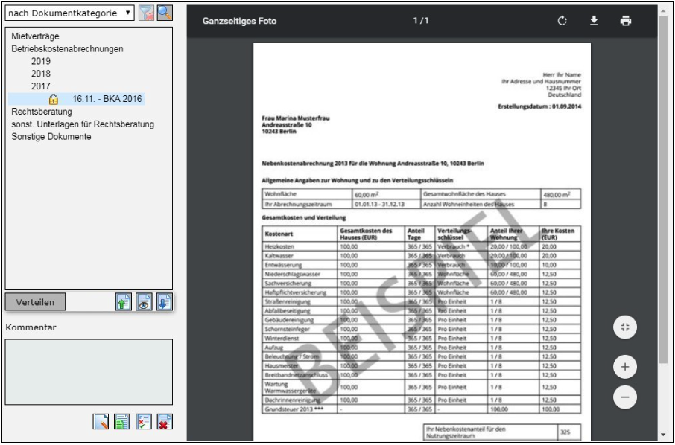Click the delete document red-X icon
This screenshot has height=445, width=675.
(x=165, y=421)
